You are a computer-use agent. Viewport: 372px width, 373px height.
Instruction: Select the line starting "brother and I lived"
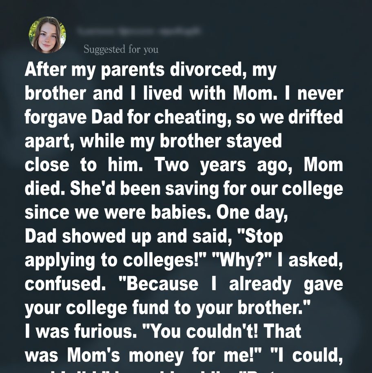pyautogui.click(x=184, y=94)
